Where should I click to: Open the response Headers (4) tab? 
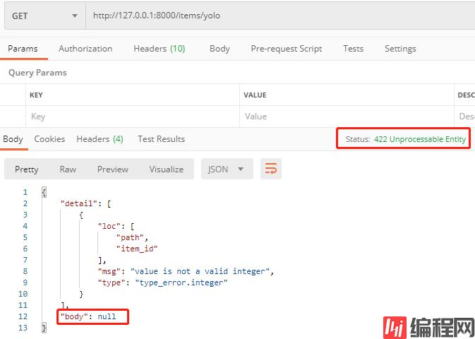coord(100,139)
